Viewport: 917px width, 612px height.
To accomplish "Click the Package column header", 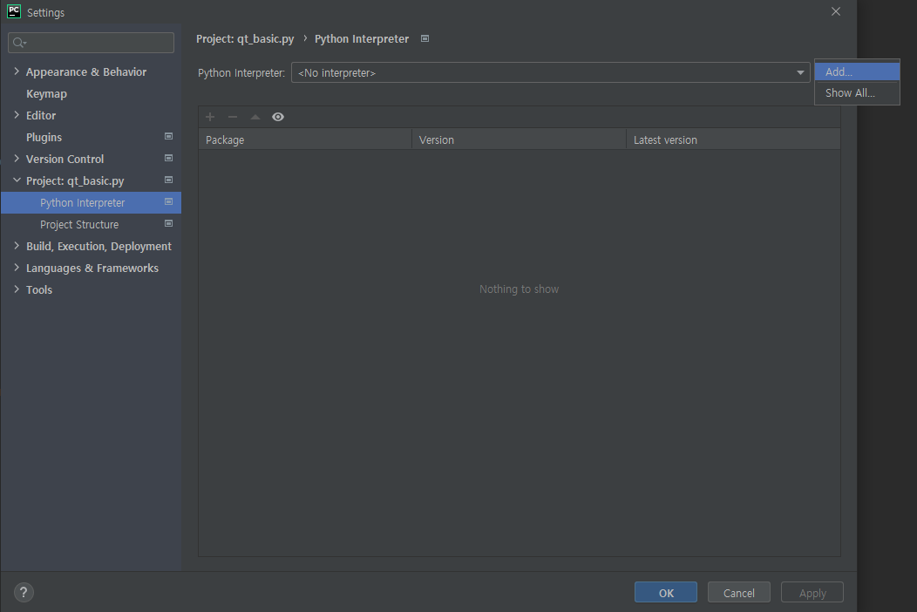I will click(305, 139).
